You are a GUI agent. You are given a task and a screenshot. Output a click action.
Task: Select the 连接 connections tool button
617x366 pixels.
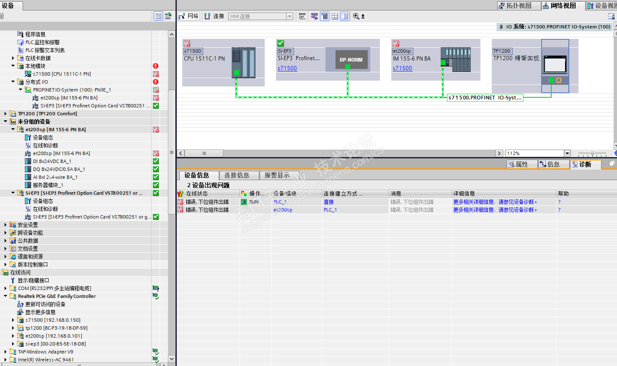214,16
